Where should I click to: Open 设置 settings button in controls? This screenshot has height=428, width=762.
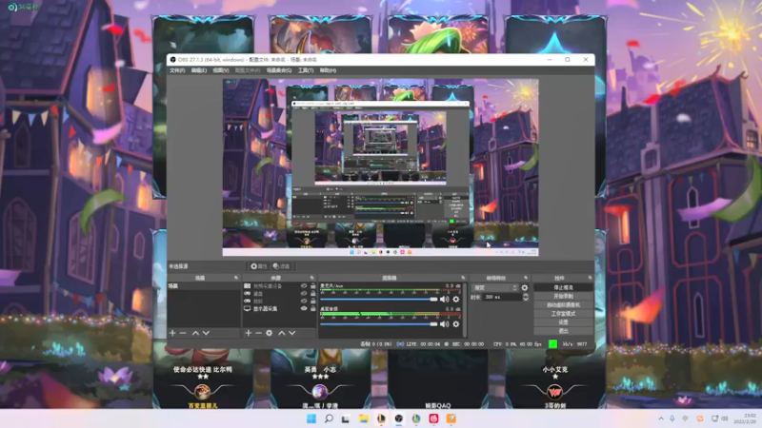coord(563,322)
